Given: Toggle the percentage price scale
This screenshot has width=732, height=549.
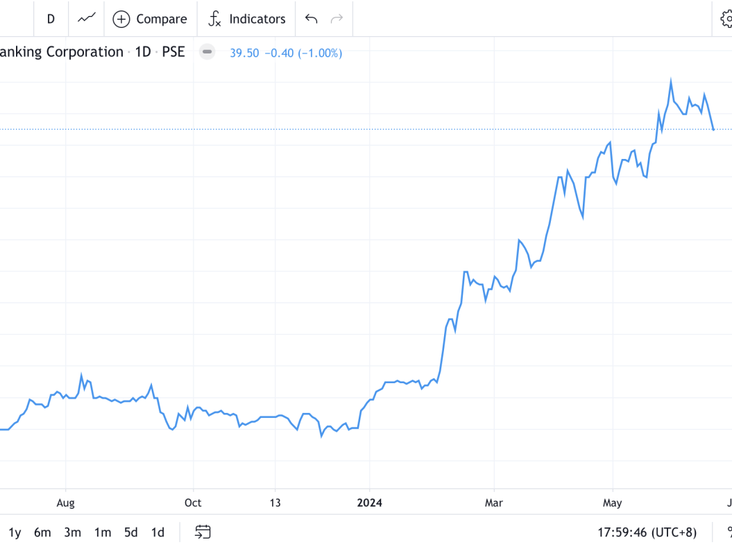Looking at the screenshot, I should [729, 532].
